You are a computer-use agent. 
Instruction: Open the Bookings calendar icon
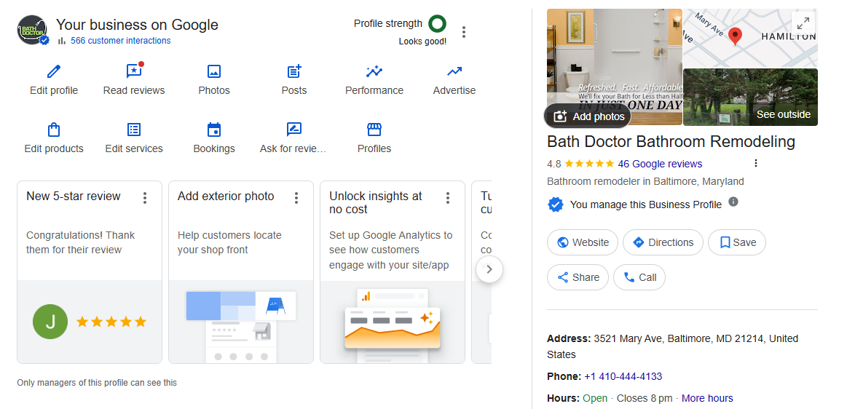pyautogui.click(x=214, y=130)
